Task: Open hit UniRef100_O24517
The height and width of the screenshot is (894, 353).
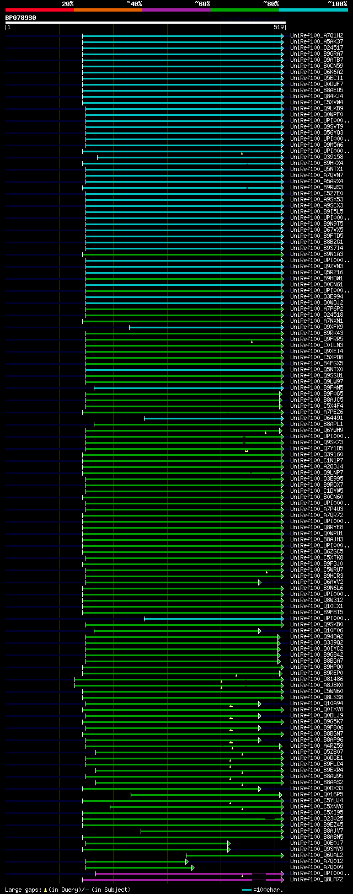Action: coord(317,48)
